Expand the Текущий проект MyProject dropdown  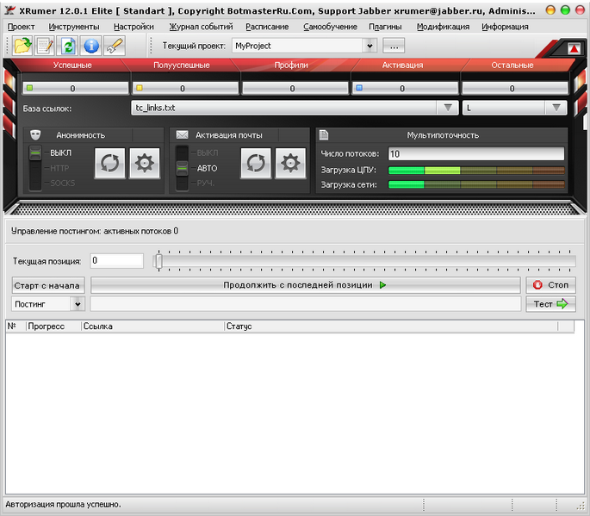pyautogui.click(x=370, y=46)
